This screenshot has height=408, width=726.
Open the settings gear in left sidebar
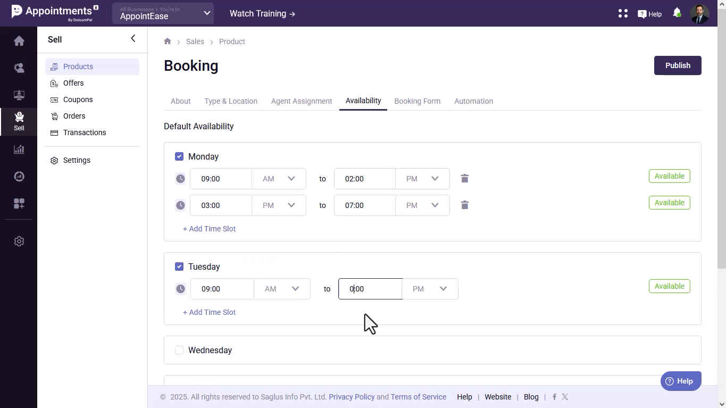(x=19, y=242)
